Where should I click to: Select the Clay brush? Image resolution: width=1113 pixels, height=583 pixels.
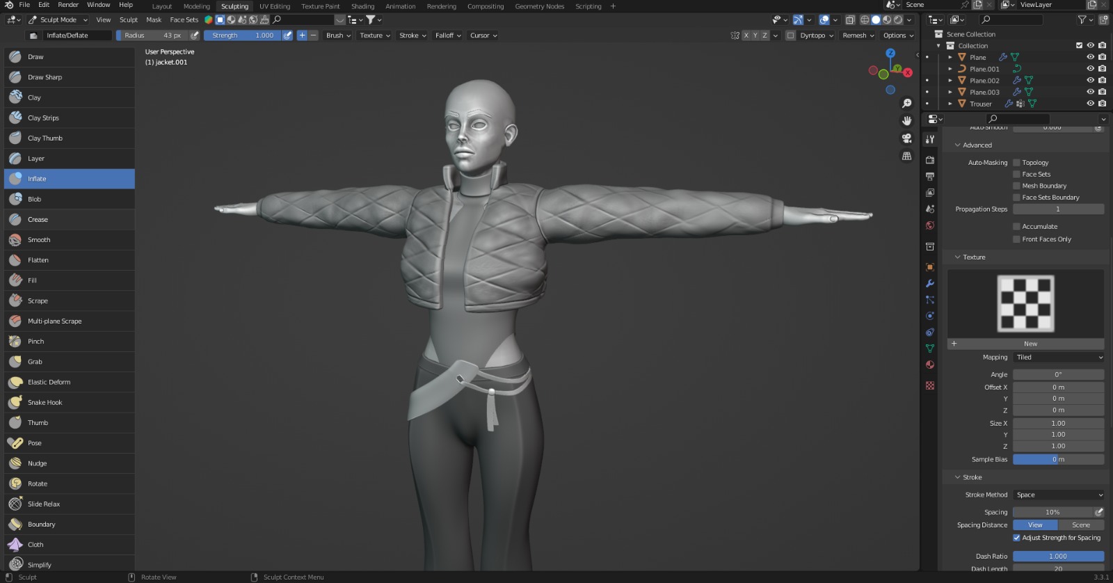[70, 97]
